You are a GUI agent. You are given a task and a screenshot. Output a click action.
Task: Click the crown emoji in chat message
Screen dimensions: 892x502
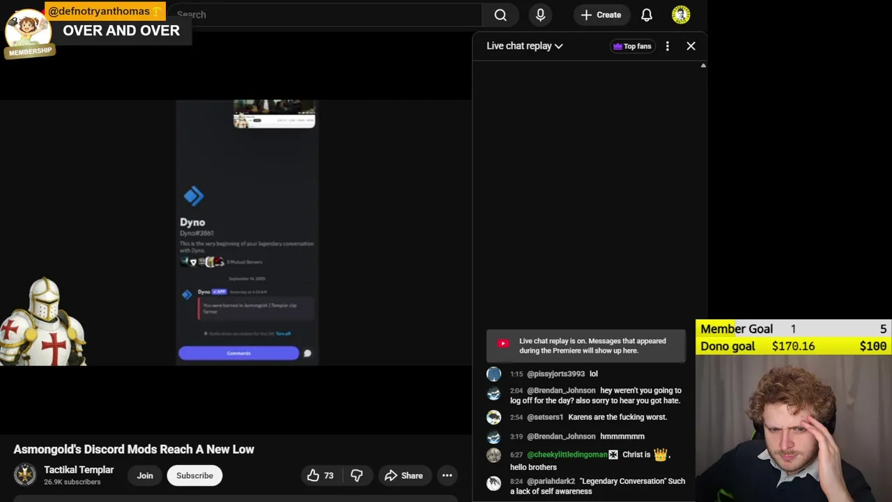click(x=660, y=455)
